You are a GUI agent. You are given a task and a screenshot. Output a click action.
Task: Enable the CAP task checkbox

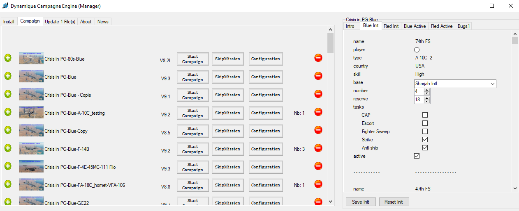[425, 115]
